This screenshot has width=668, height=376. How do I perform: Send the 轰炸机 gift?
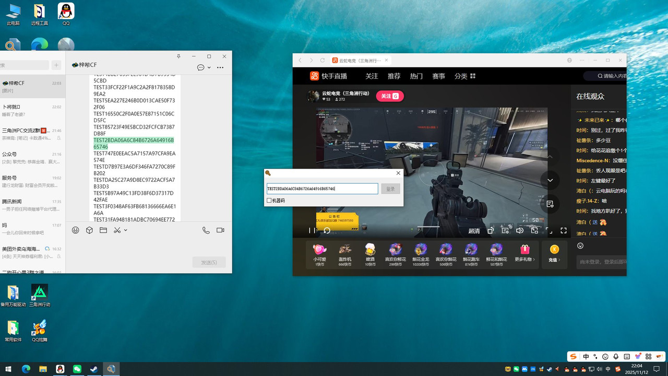point(345,255)
